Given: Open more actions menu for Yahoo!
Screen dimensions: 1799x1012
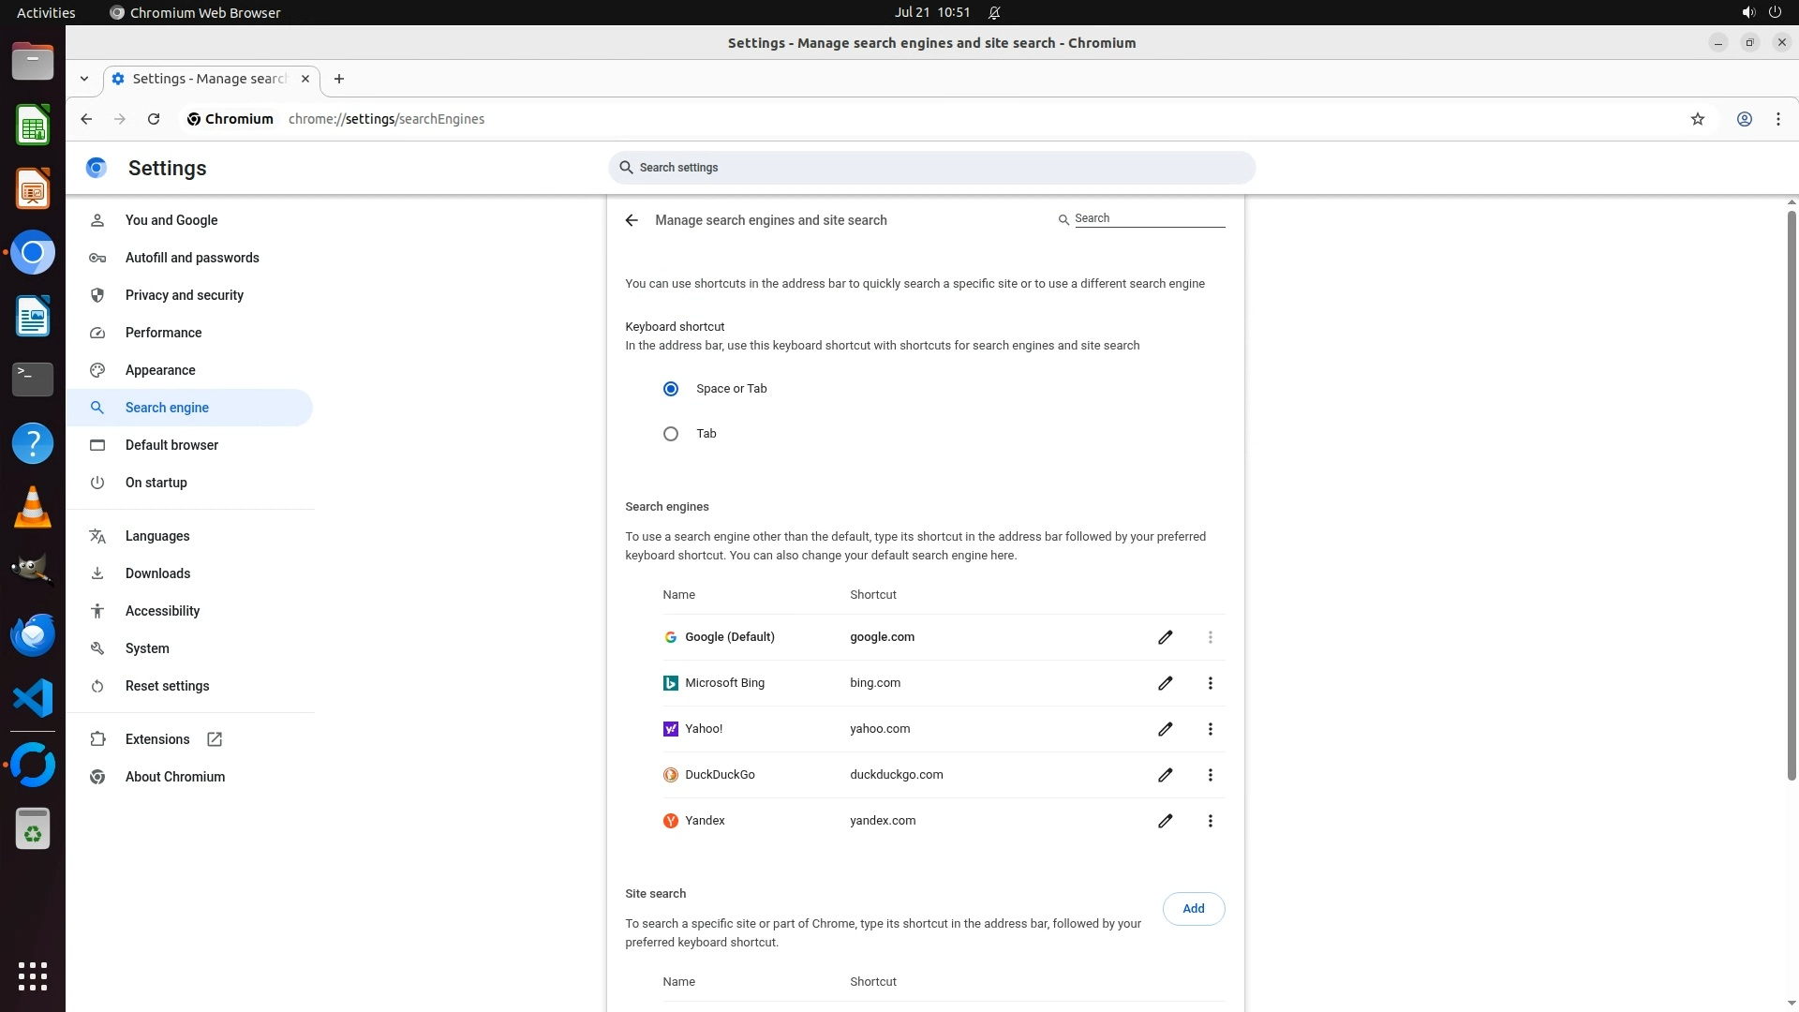Looking at the screenshot, I should coord(1210,729).
